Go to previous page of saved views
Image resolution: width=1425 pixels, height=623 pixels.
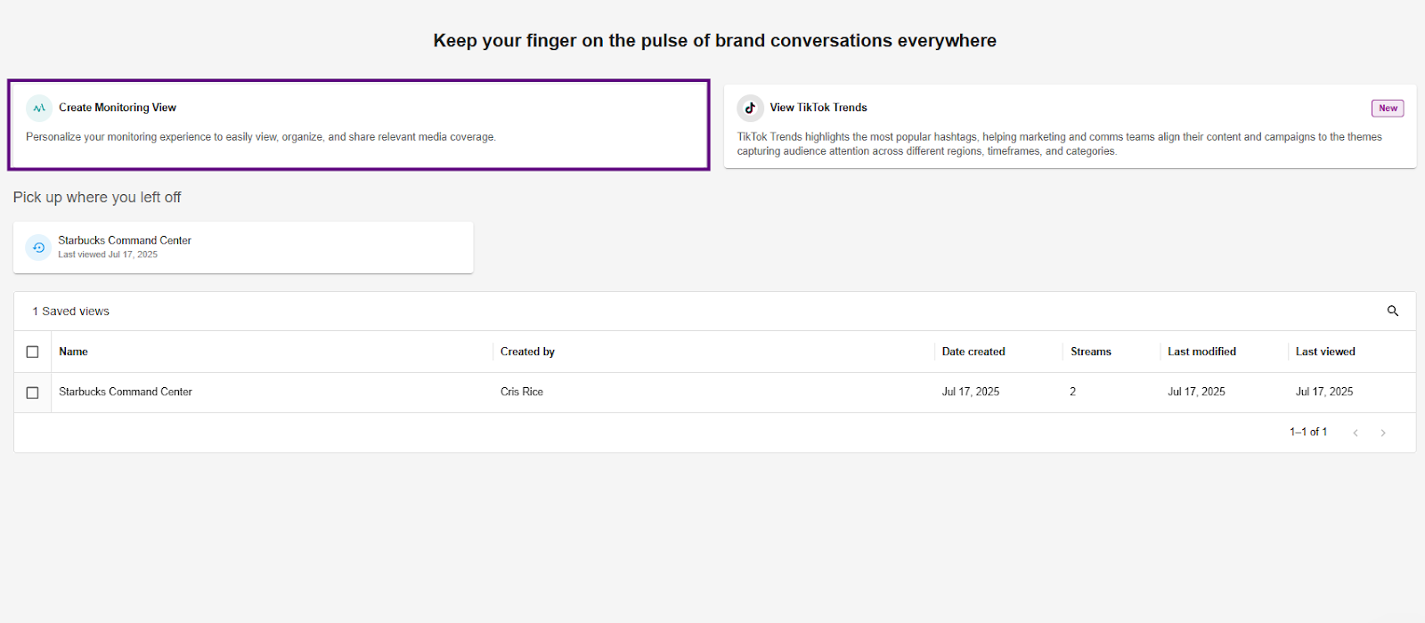pos(1356,433)
